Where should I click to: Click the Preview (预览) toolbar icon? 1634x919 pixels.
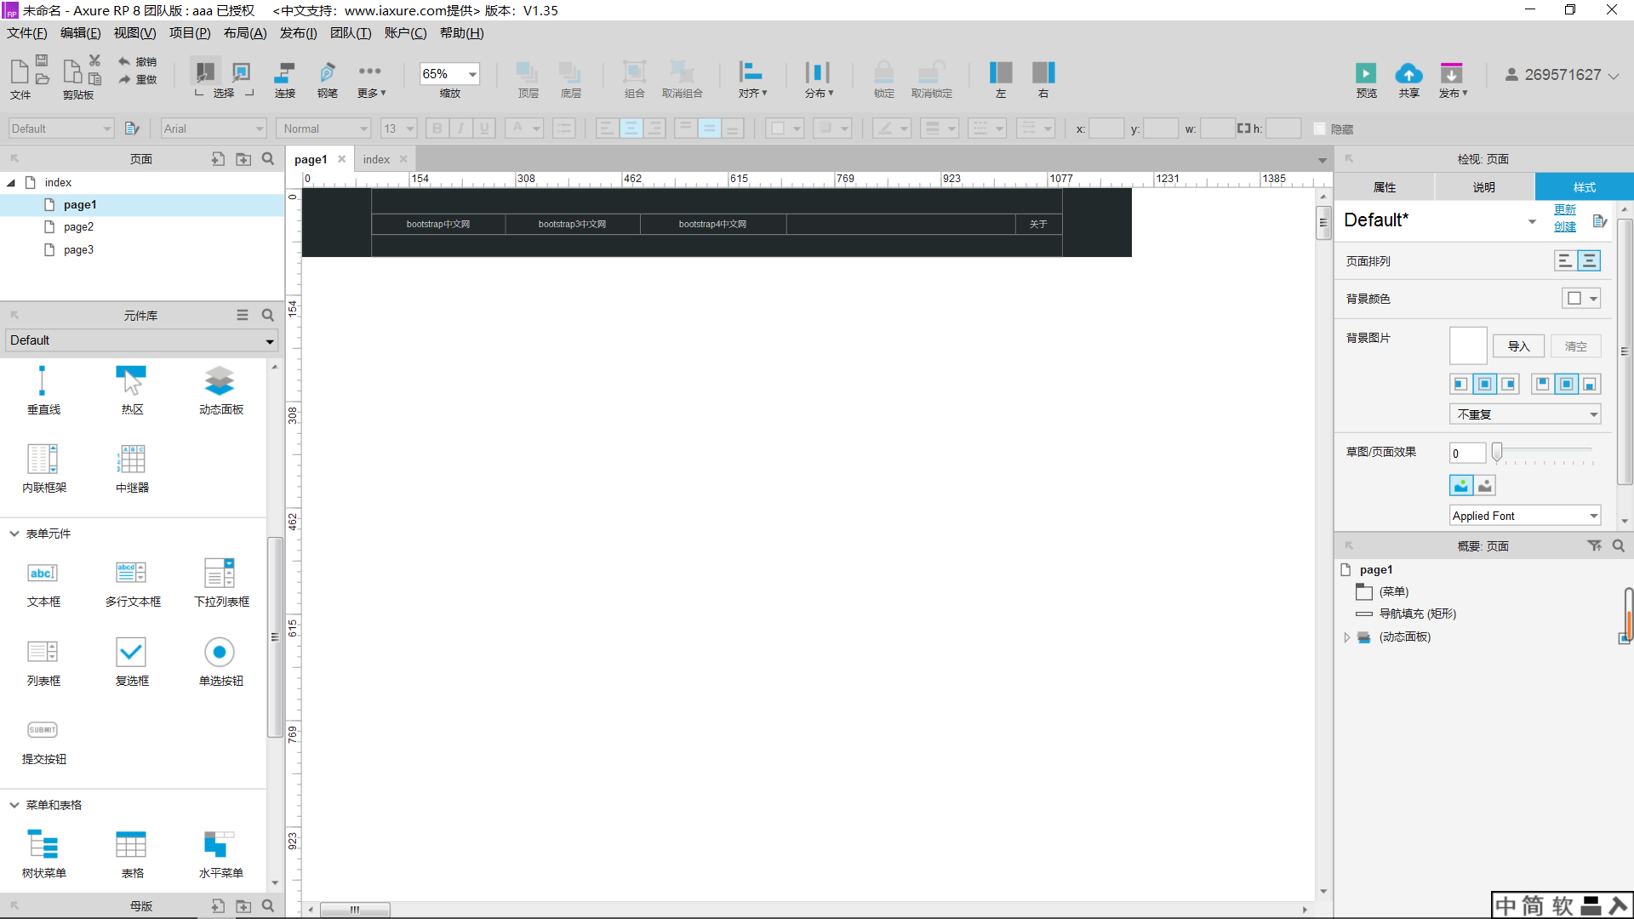pyautogui.click(x=1365, y=74)
